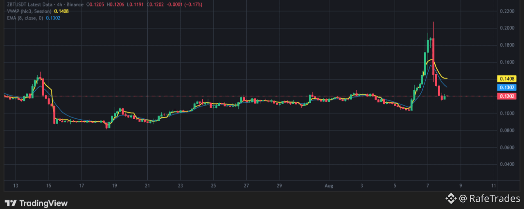Click date label 29 on time axis

pyautogui.click(x=279, y=186)
